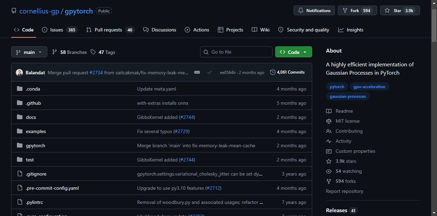Click the docs folder icon
This screenshot has width=437, height=216.
20,117
